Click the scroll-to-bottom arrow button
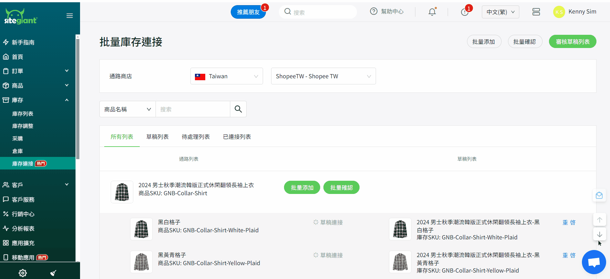610x279 pixels. pyautogui.click(x=599, y=234)
